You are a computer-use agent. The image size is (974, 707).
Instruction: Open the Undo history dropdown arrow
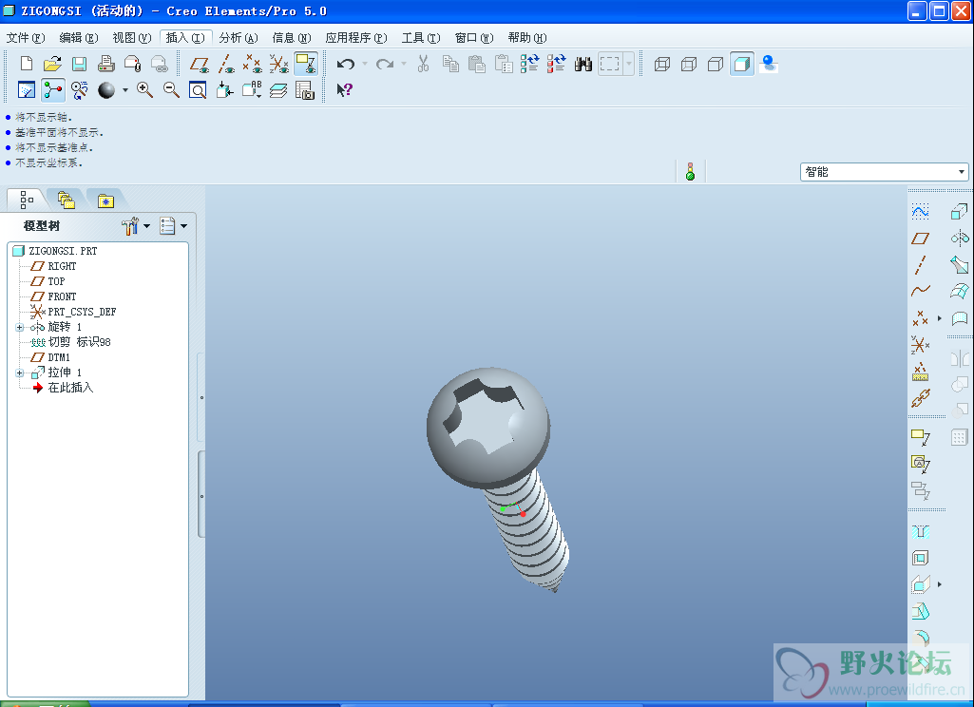(365, 64)
